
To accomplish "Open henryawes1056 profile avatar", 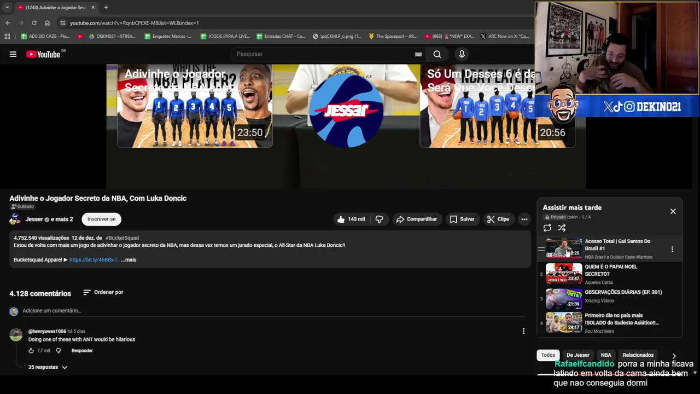I will [16, 334].
